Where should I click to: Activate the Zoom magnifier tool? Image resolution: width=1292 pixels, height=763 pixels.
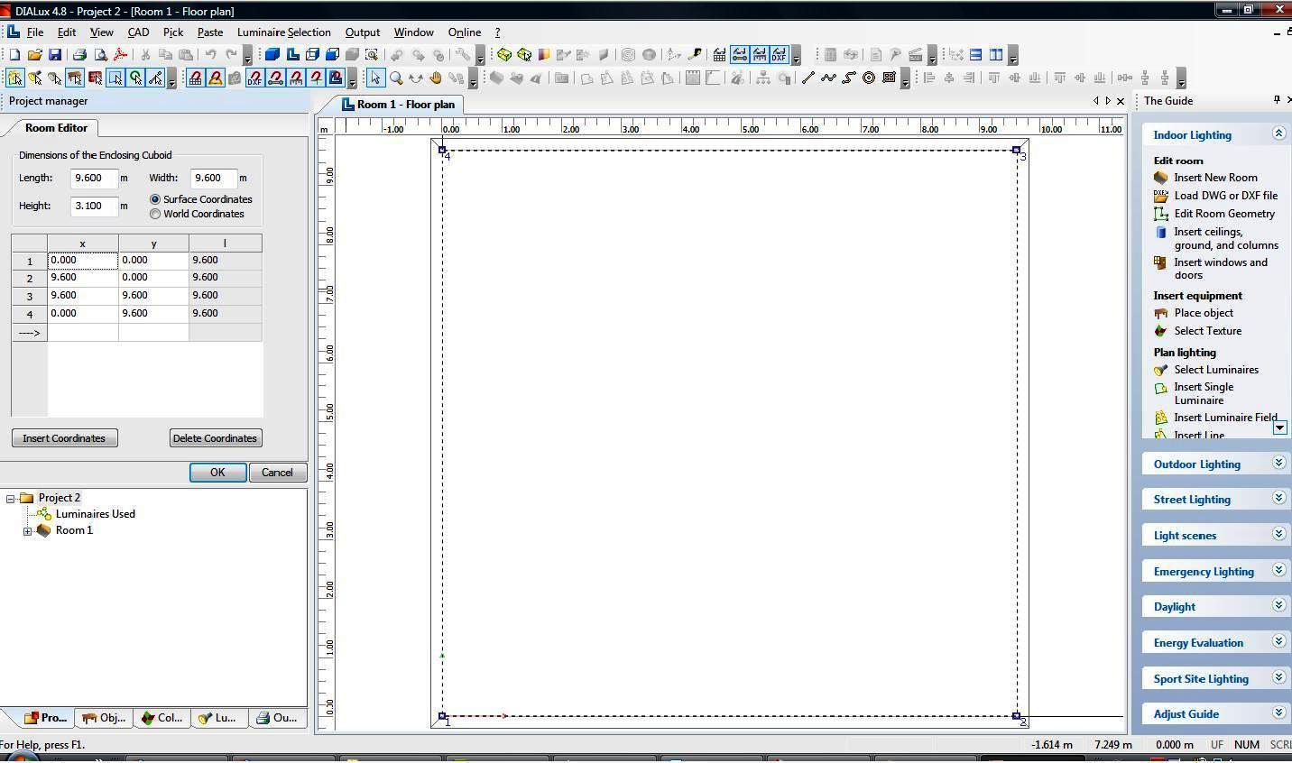click(x=395, y=78)
